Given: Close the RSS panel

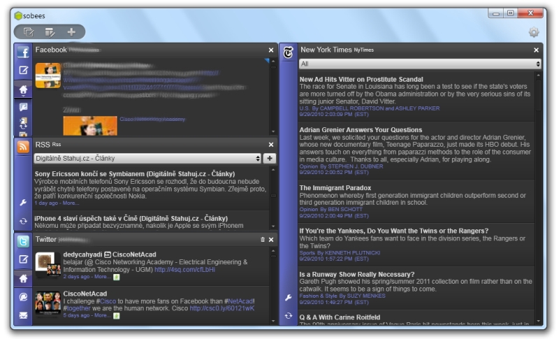Looking at the screenshot, I should click(271, 145).
